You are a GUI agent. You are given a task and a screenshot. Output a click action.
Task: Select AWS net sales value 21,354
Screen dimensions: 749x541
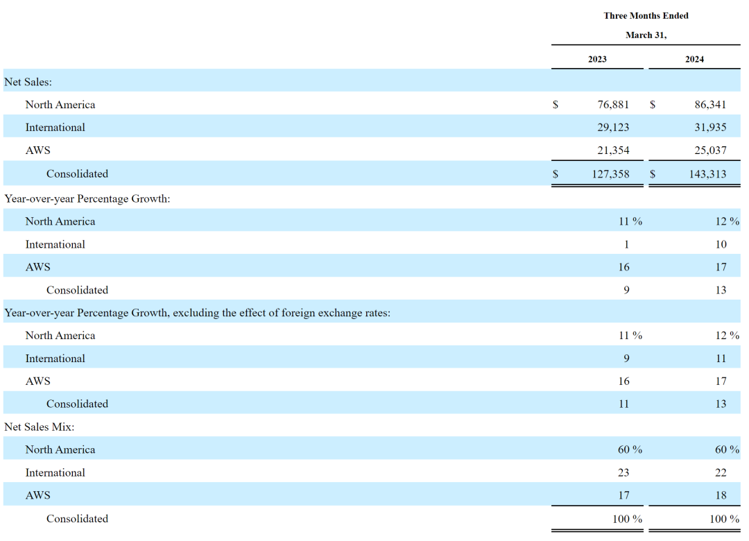point(613,151)
